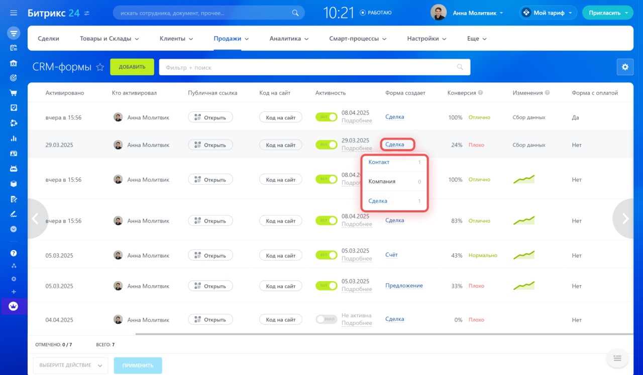Click the help question mark in the sidebar
643x375 pixels.
tap(14, 253)
